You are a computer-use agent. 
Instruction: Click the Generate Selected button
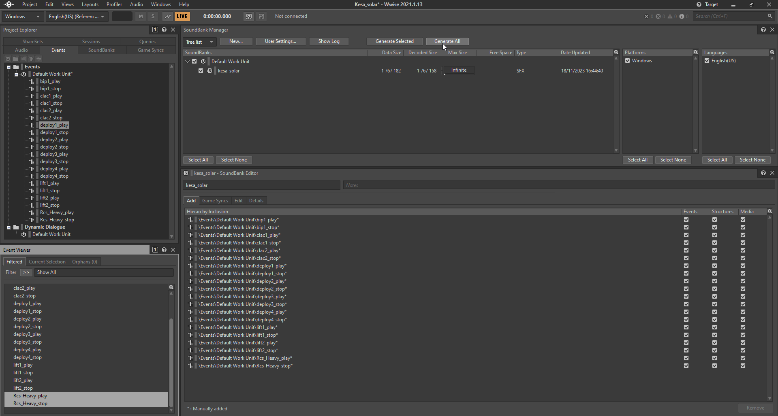(394, 41)
